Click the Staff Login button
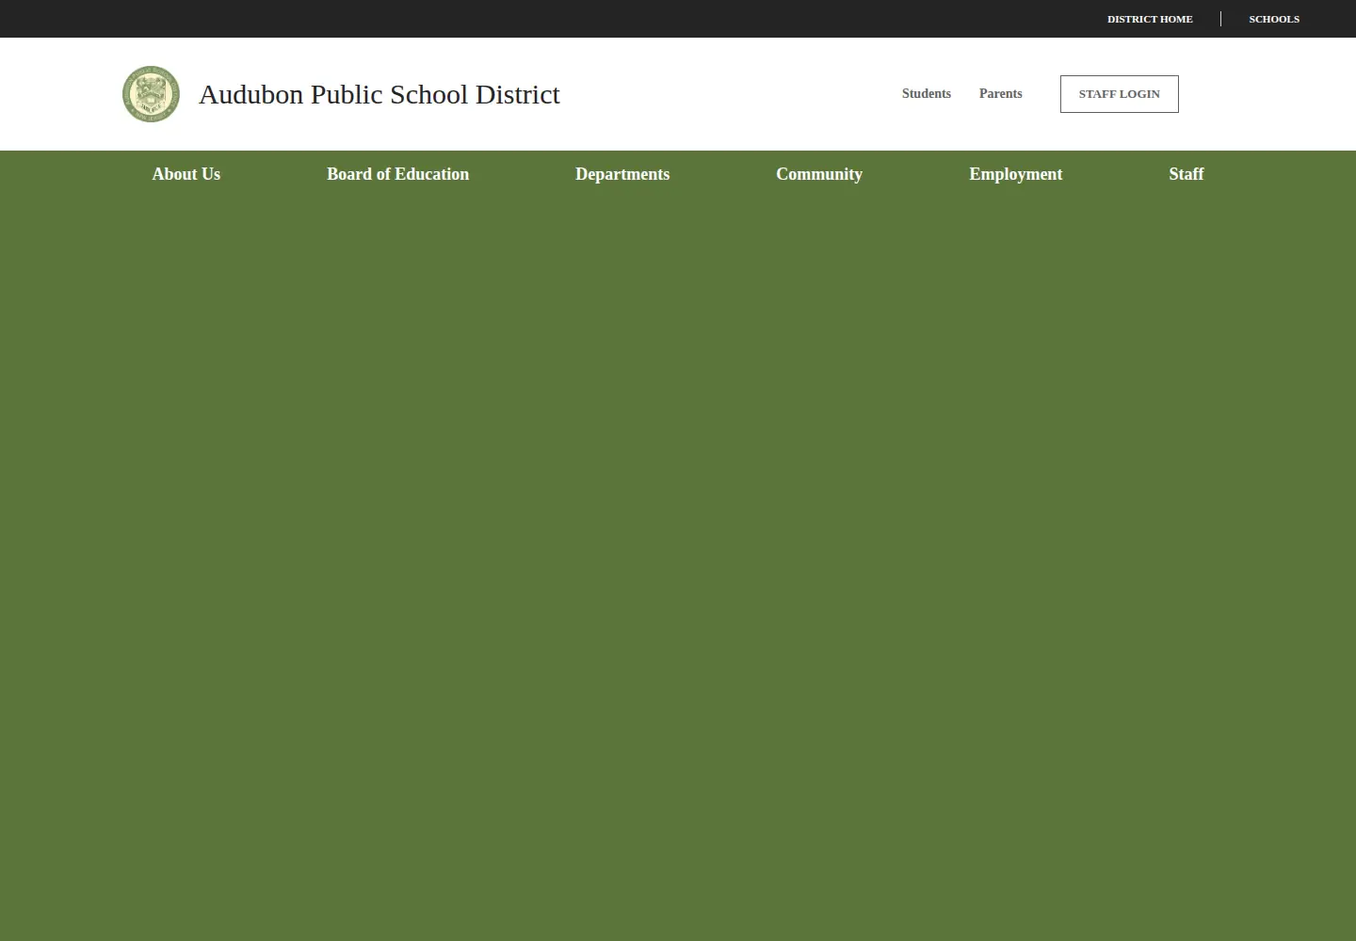 [1120, 94]
